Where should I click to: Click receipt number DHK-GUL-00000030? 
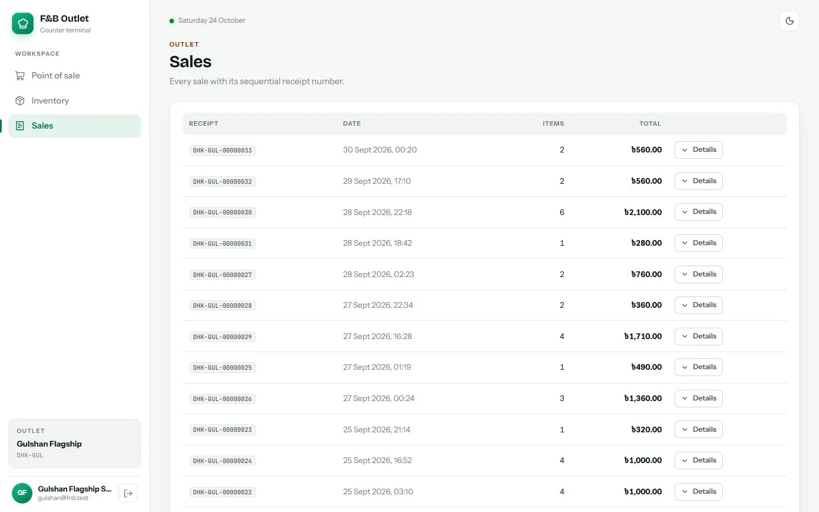coord(222,212)
